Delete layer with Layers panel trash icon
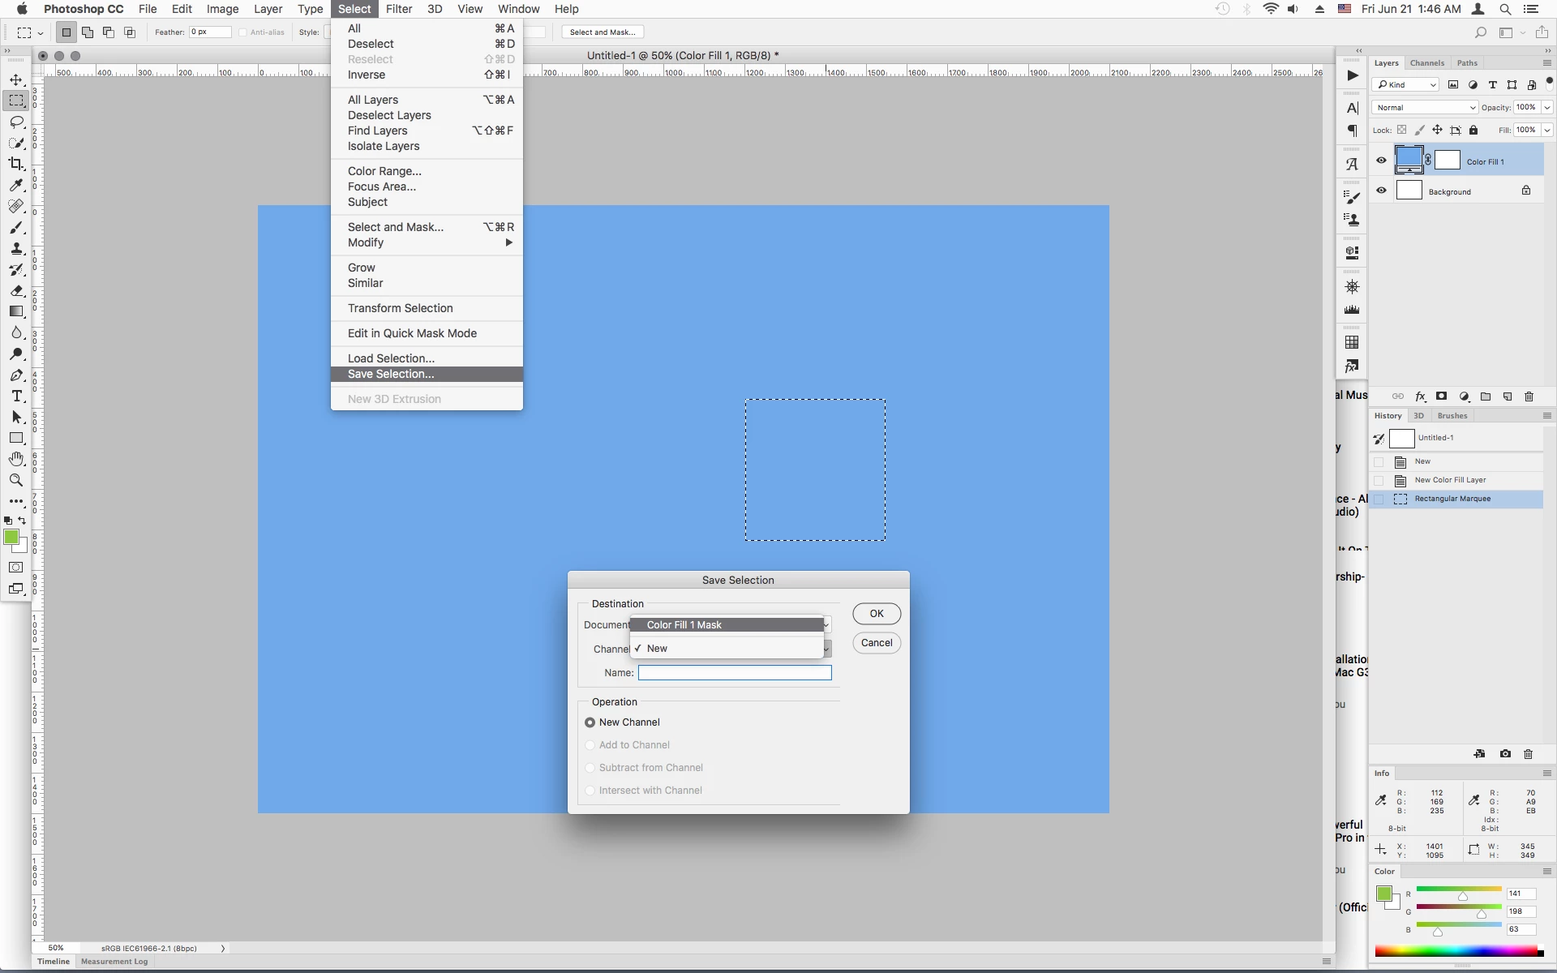The height and width of the screenshot is (973, 1557). pos(1529,396)
